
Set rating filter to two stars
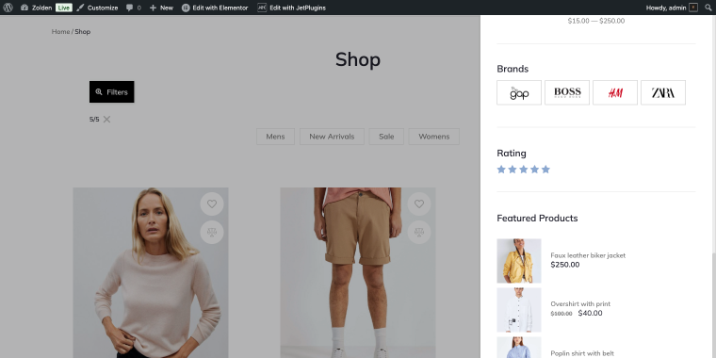[513, 170]
